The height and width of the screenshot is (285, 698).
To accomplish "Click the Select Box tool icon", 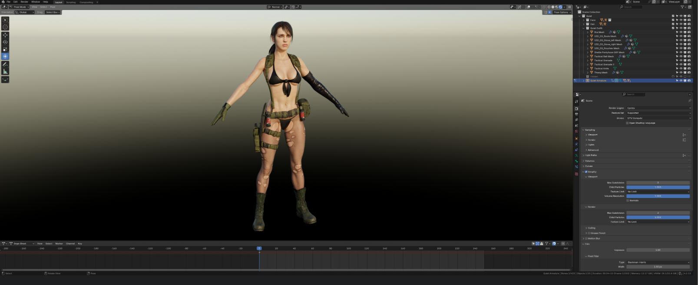I will click(x=5, y=20).
